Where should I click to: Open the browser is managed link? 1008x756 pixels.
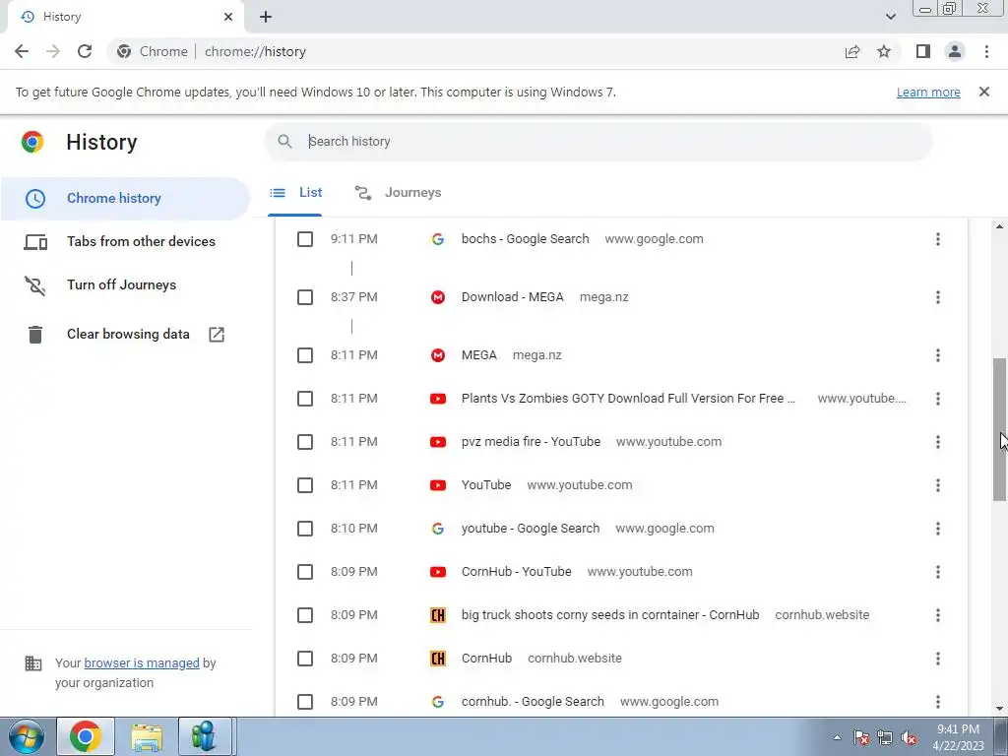click(142, 662)
